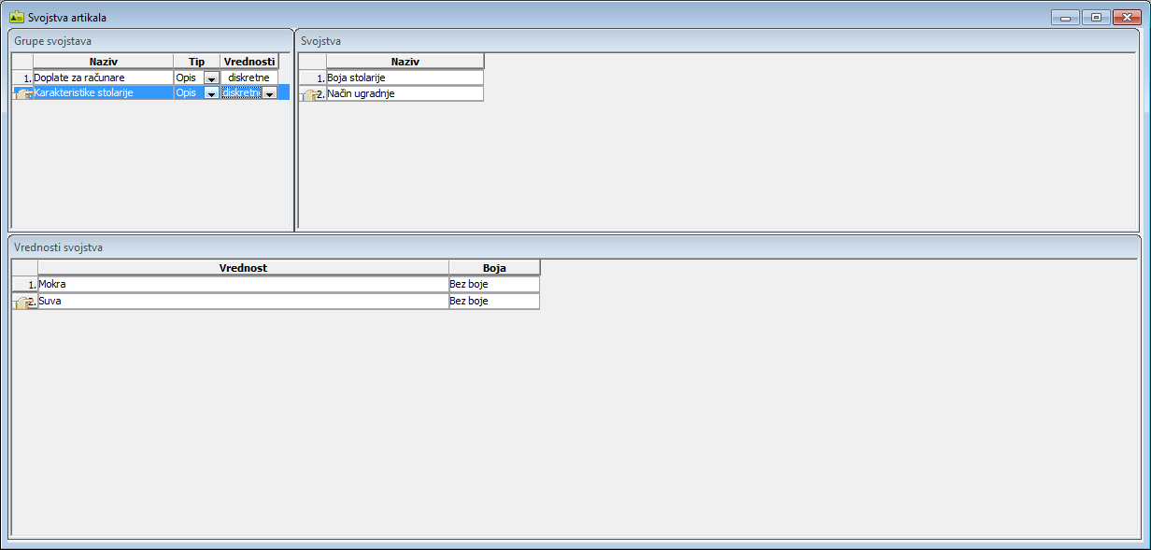Click the app icon in the title bar
Viewport: 1151px width, 550px height.
point(17,17)
